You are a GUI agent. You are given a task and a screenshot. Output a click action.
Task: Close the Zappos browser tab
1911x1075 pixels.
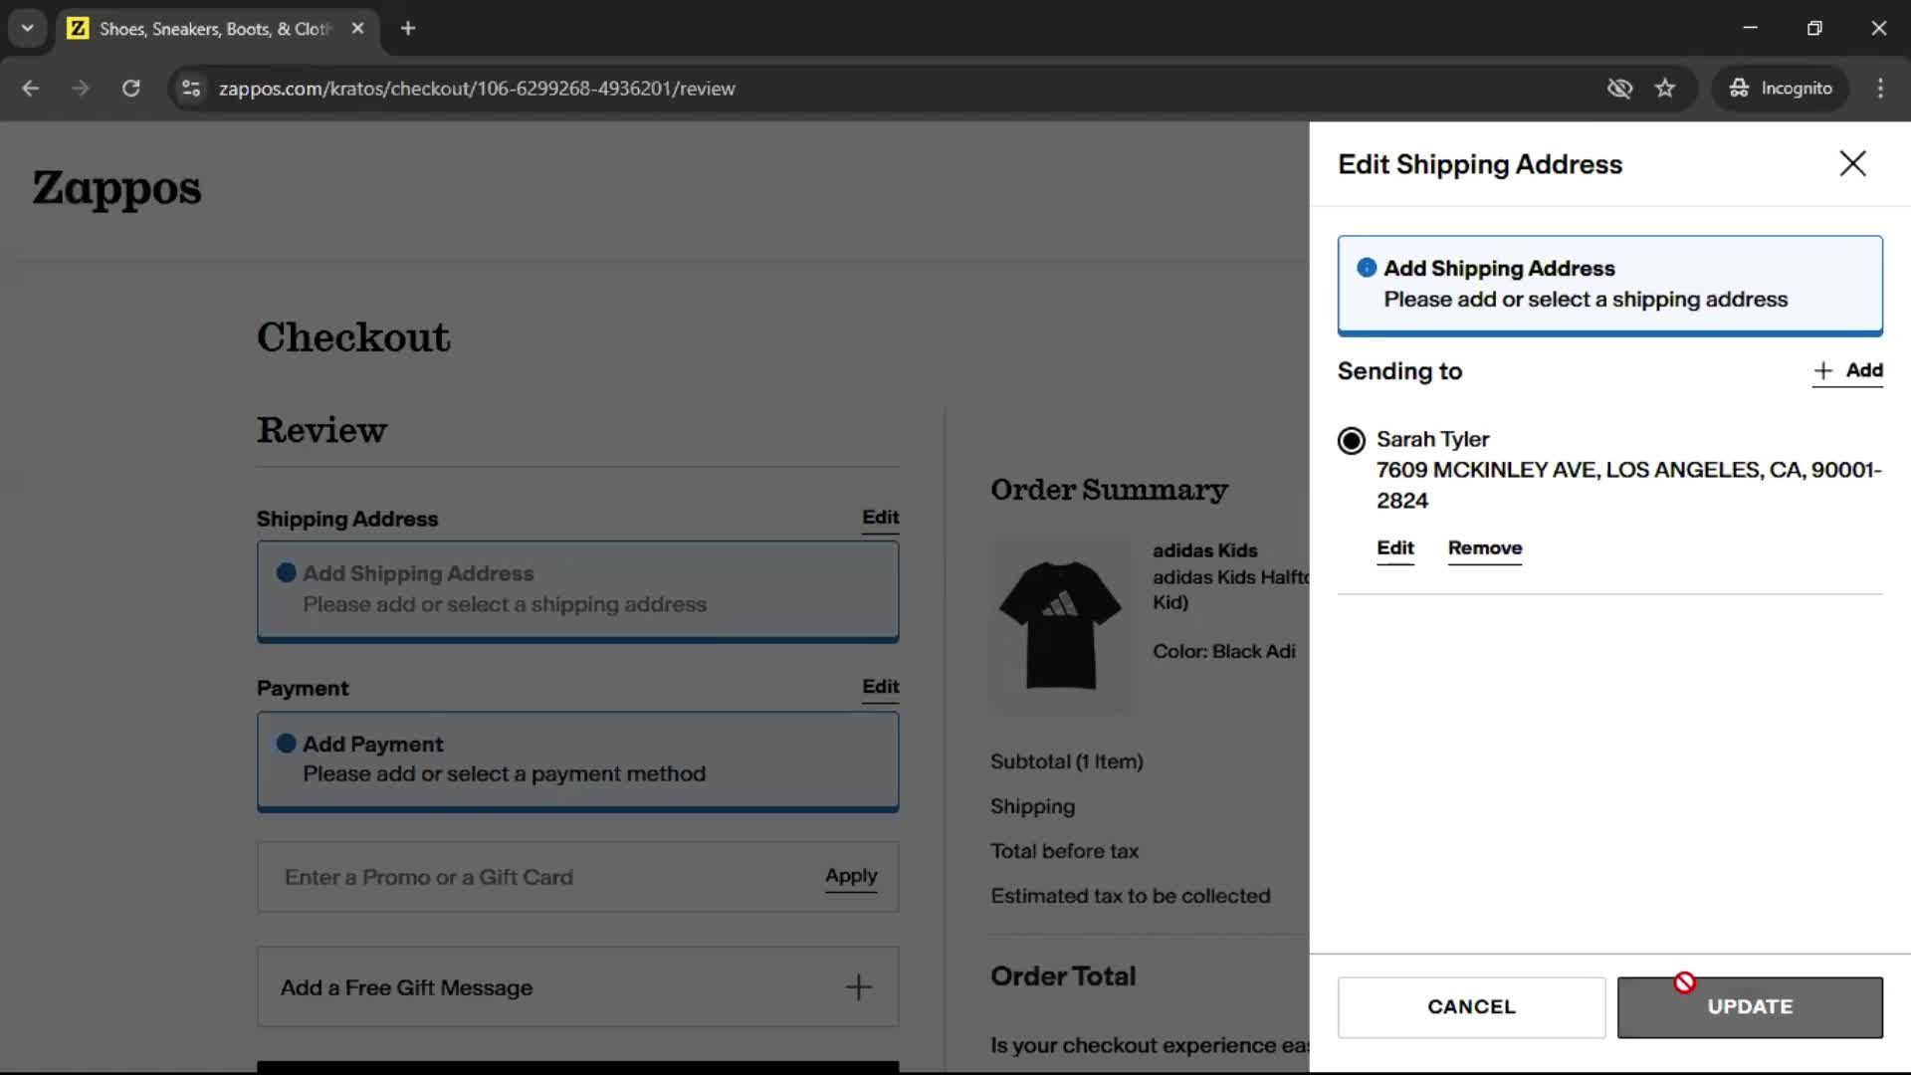point(357,29)
